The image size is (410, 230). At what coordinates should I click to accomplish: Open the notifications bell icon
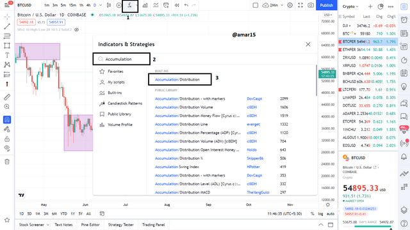(x=404, y=157)
